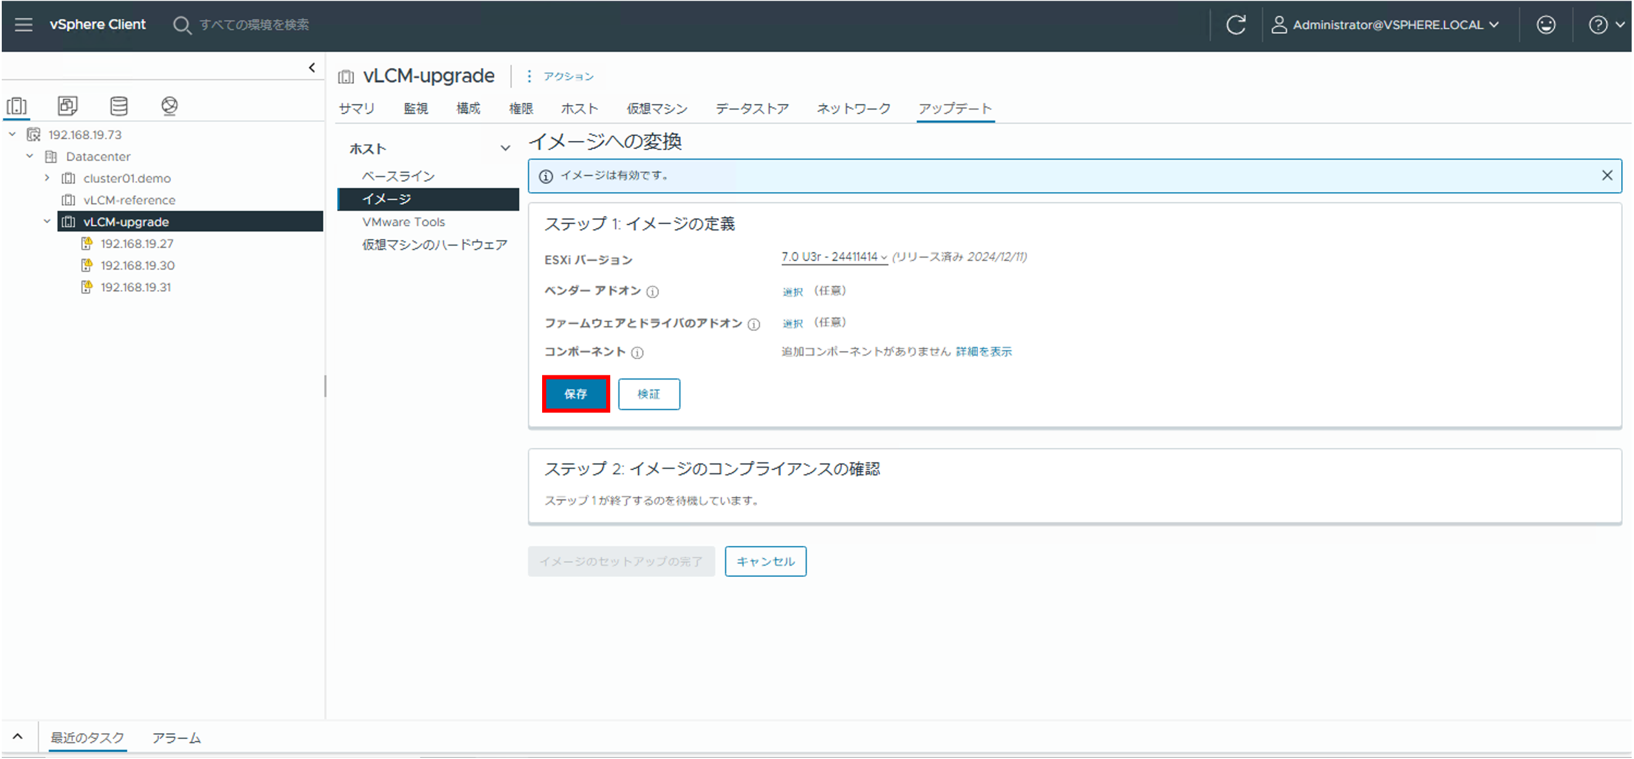Click the global search field
Image resolution: width=1634 pixels, height=759 pixels.
254,25
